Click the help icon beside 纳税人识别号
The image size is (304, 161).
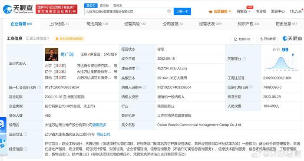click(145, 87)
